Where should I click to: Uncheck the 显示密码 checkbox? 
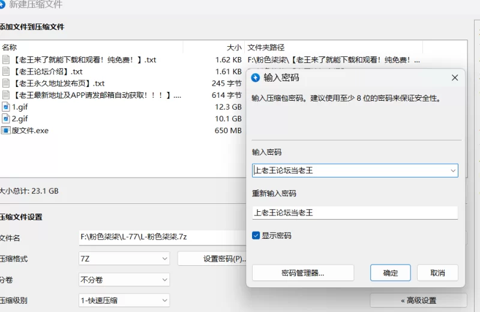click(x=256, y=236)
